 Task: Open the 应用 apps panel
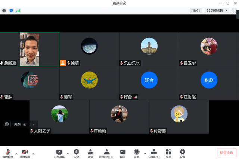[x=168, y=153]
